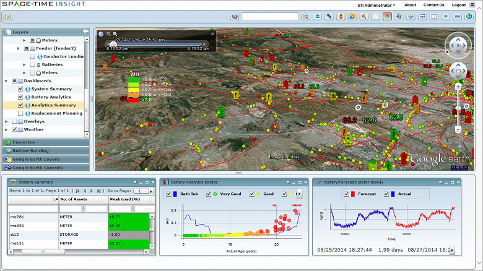Uncheck the System Summary dashboard checkbox
The height and width of the screenshot is (271, 483).
click(x=20, y=89)
